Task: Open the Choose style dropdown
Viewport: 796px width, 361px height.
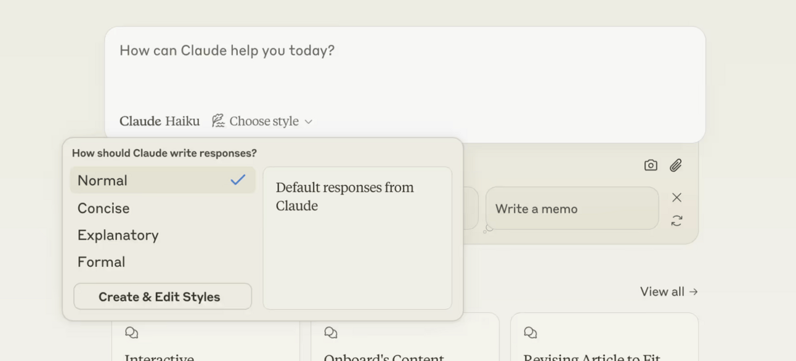Action: pyautogui.click(x=262, y=121)
